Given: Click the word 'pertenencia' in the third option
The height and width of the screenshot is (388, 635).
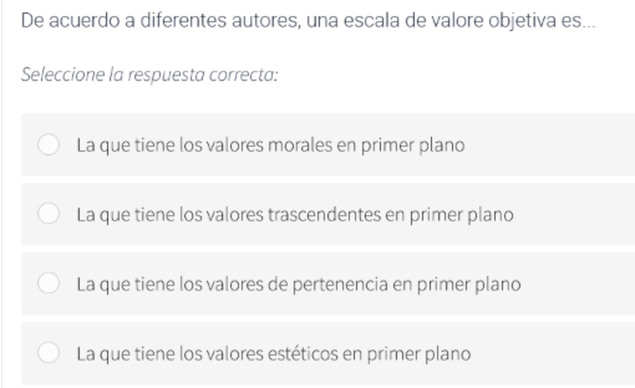Looking at the screenshot, I should pos(340,284).
